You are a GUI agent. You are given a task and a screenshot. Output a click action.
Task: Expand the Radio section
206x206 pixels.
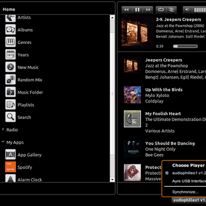point(3,129)
